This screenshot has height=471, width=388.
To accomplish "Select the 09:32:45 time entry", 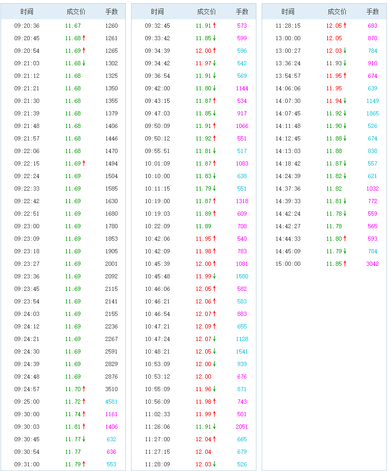I will (157, 26).
